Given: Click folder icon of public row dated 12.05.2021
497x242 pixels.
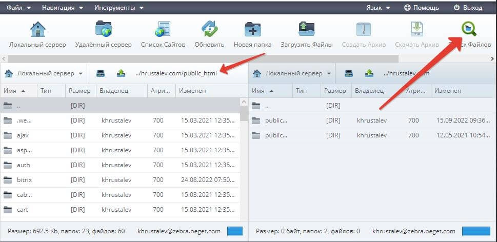Looking at the screenshot, I should tap(256, 135).
